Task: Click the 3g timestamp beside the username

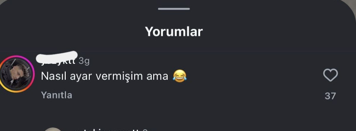Action: point(84,61)
